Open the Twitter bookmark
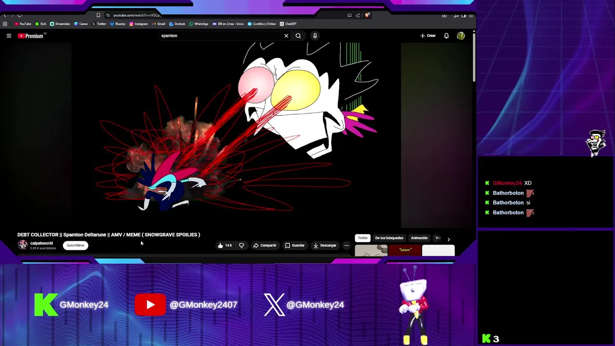The width and height of the screenshot is (615, 346). 99,24
